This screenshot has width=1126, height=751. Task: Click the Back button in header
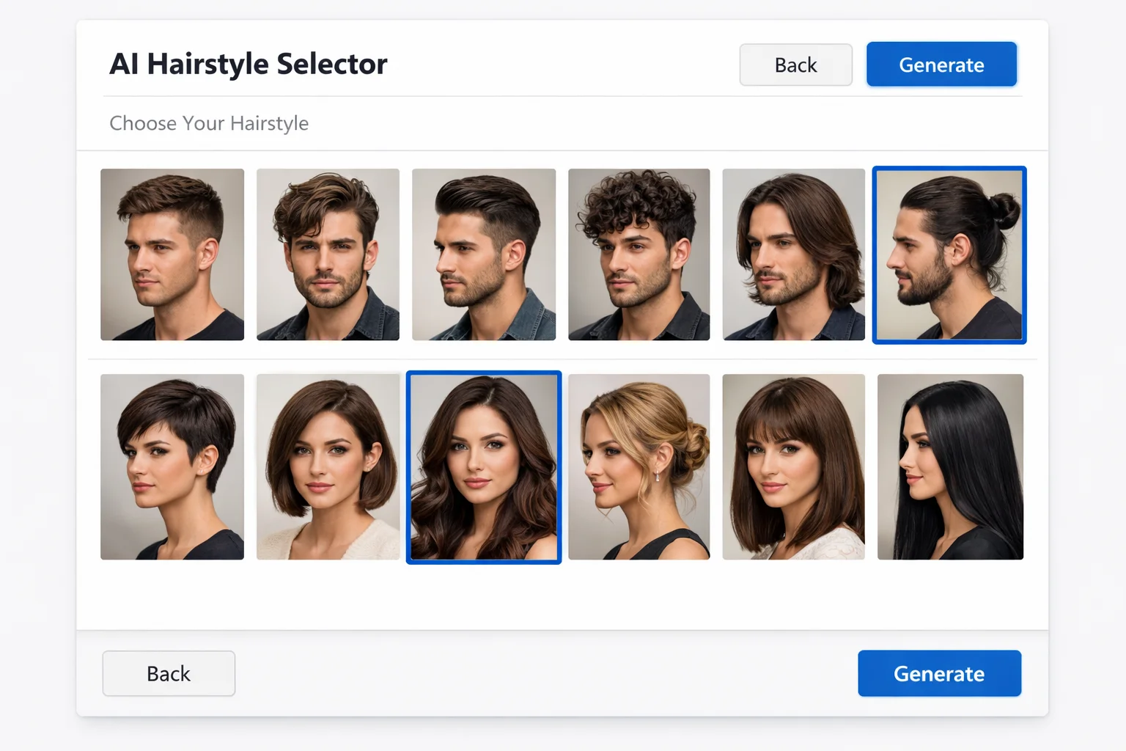pyautogui.click(x=795, y=65)
